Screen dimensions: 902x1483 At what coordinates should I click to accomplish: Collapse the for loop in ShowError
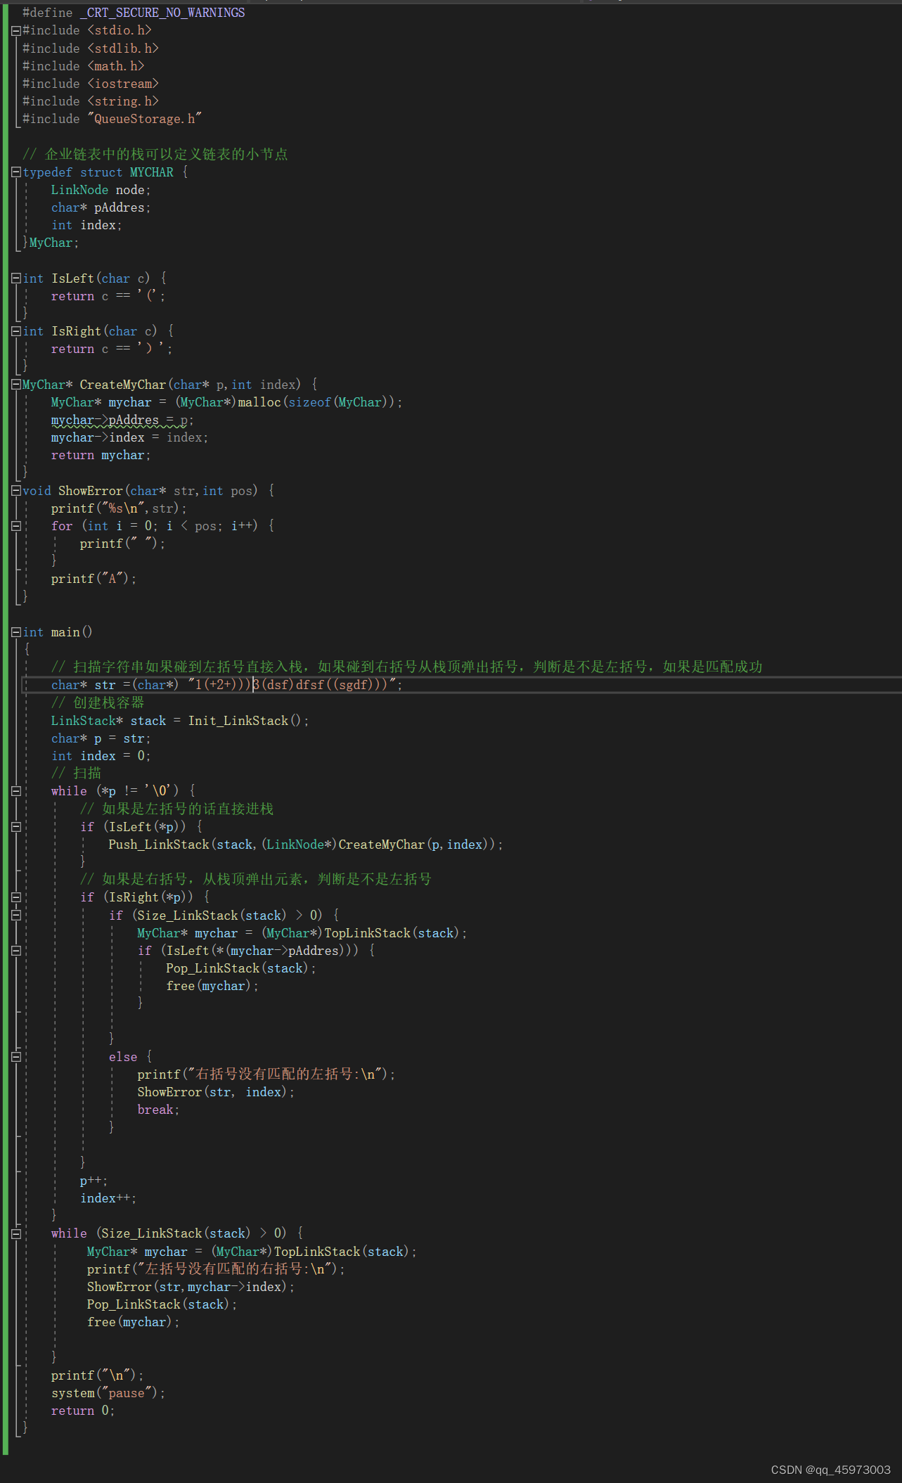point(16,526)
